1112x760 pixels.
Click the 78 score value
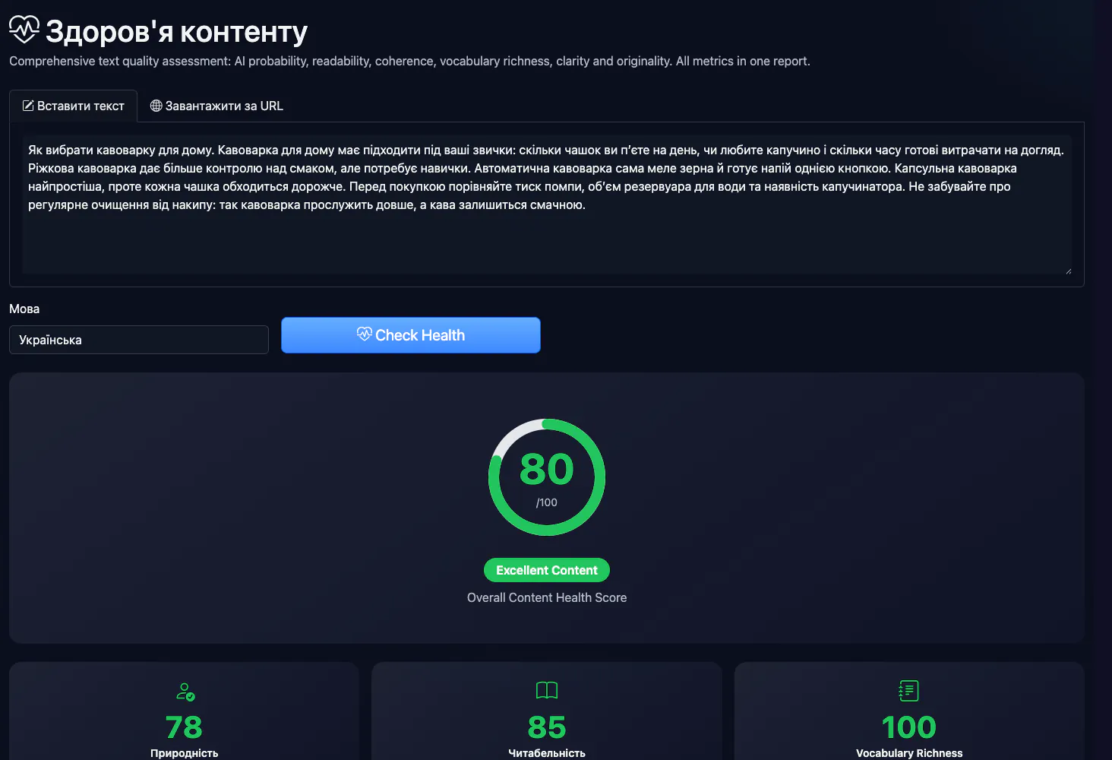pos(184,727)
